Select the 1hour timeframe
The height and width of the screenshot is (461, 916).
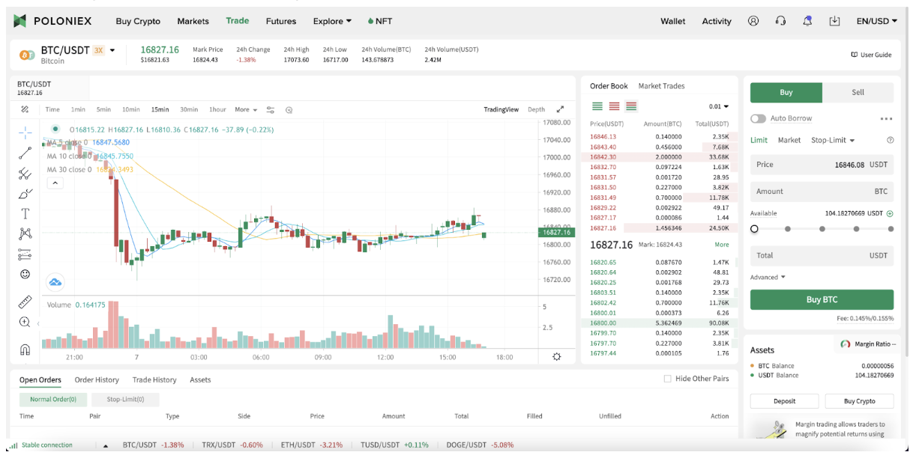tap(217, 109)
